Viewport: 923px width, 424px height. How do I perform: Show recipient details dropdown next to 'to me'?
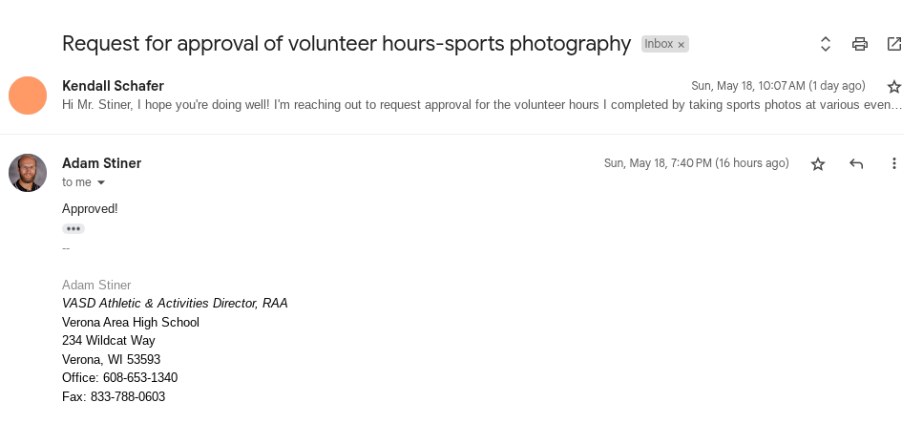[101, 182]
